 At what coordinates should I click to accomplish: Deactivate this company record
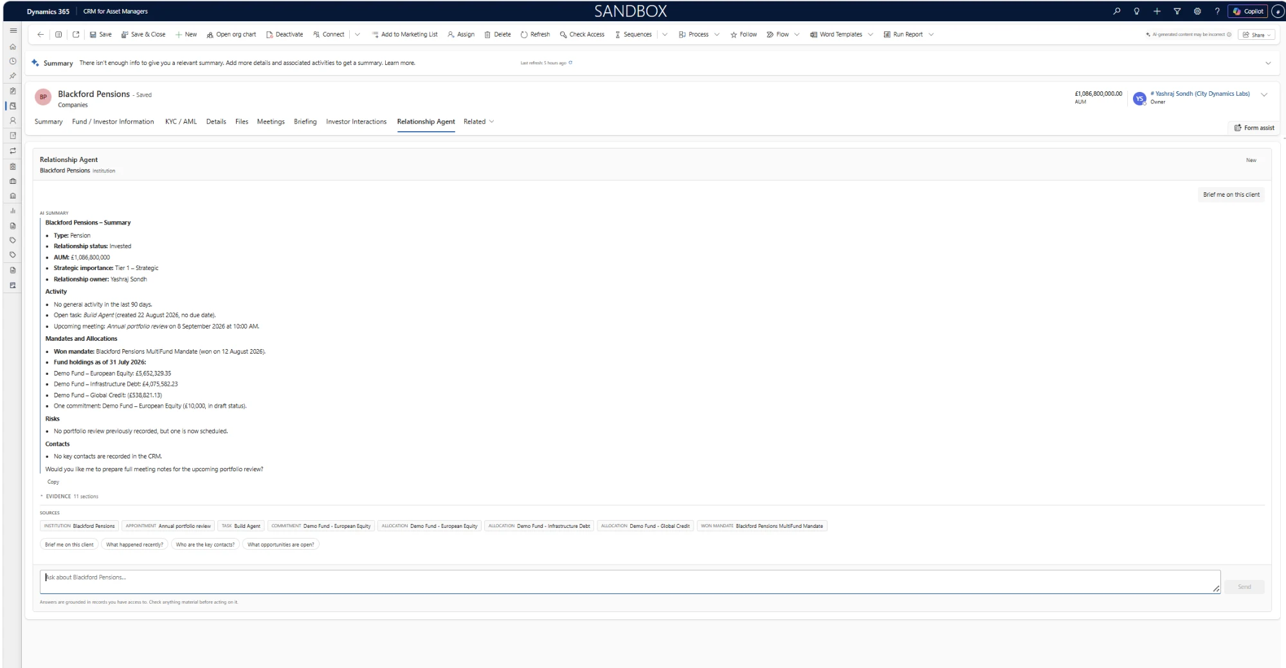pos(284,35)
